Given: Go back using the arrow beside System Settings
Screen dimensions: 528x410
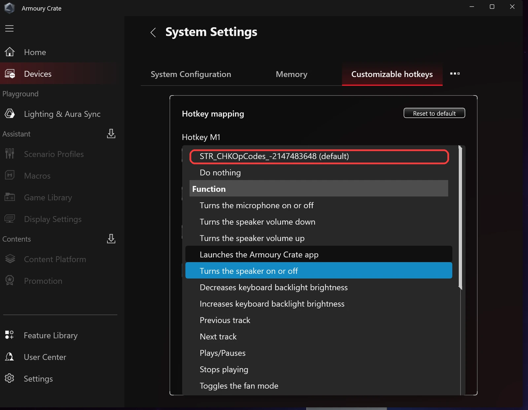Looking at the screenshot, I should tap(153, 32).
